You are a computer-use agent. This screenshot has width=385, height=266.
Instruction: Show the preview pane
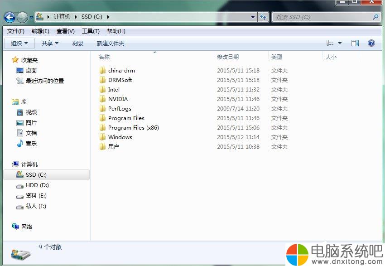pyautogui.click(x=355, y=43)
